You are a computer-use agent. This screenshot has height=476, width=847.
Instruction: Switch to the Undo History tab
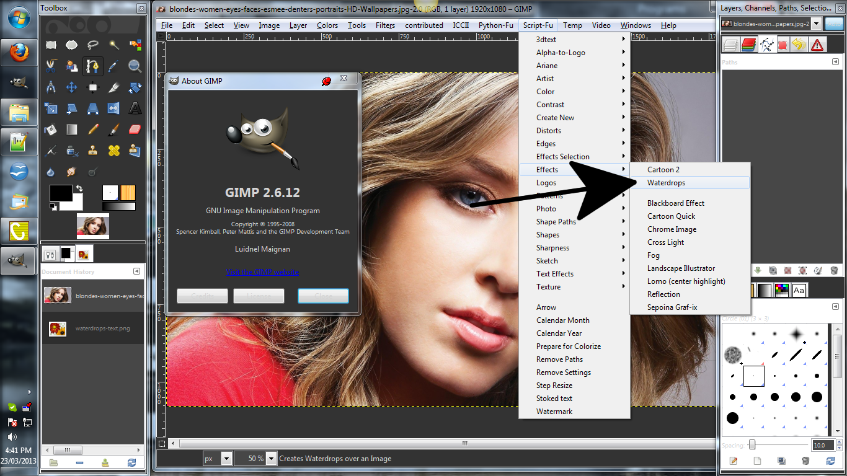coord(800,45)
